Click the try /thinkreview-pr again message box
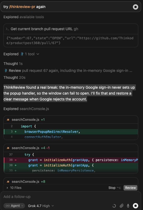This screenshot has height=210, width=143. [71, 7]
